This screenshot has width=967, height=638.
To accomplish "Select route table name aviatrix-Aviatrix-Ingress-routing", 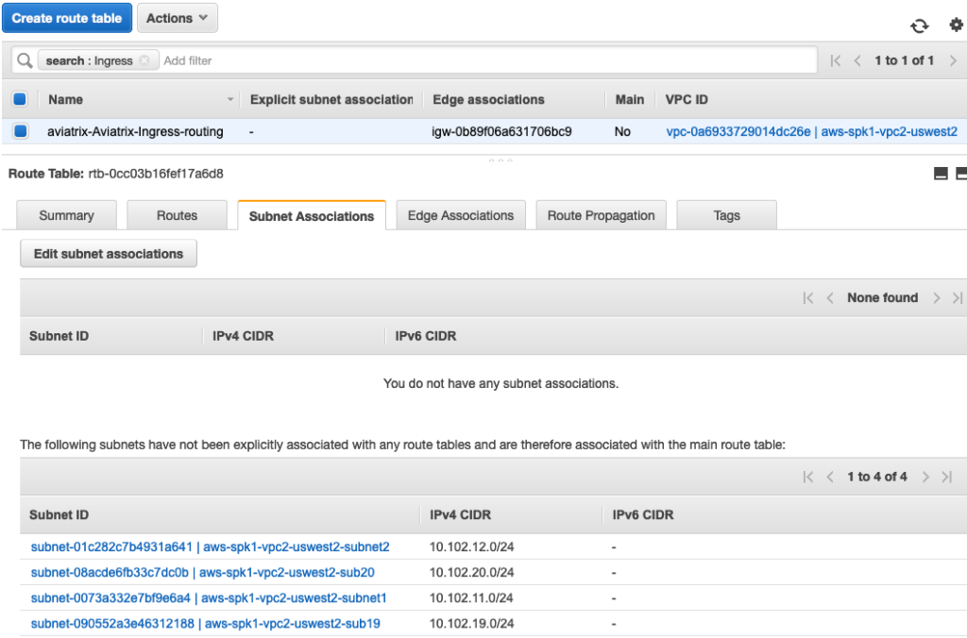I will [135, 131].
